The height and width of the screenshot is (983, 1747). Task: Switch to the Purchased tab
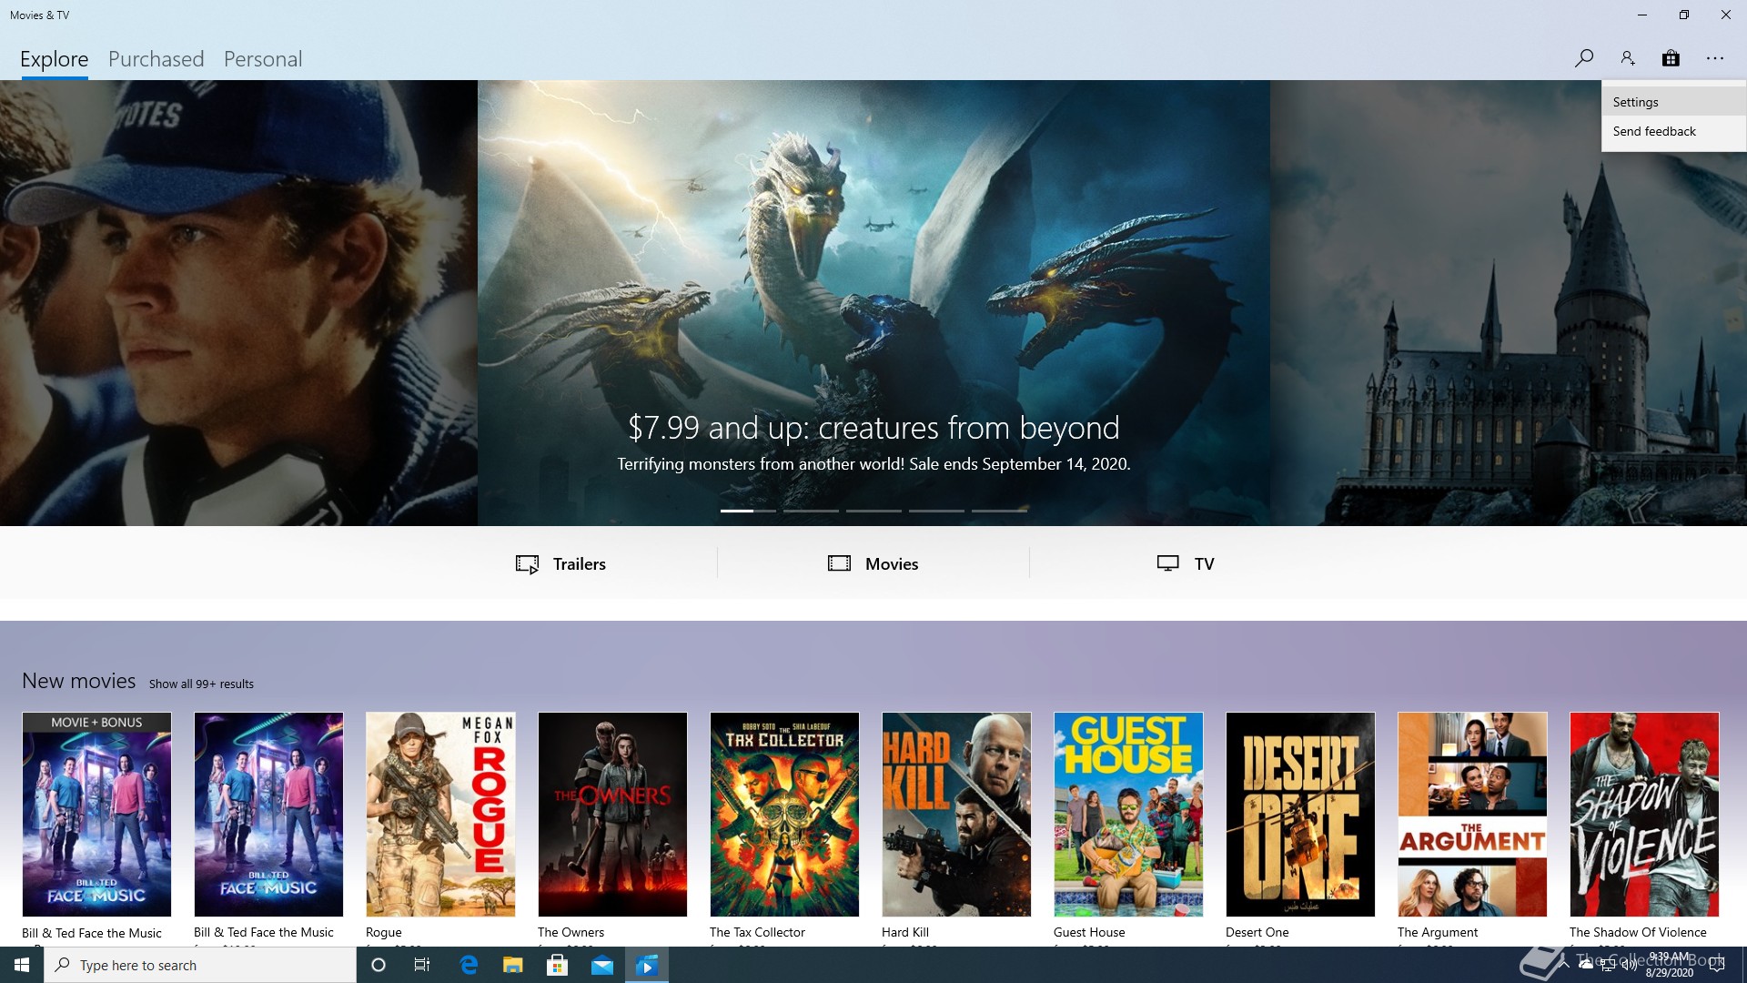click(x=157, y=59)
